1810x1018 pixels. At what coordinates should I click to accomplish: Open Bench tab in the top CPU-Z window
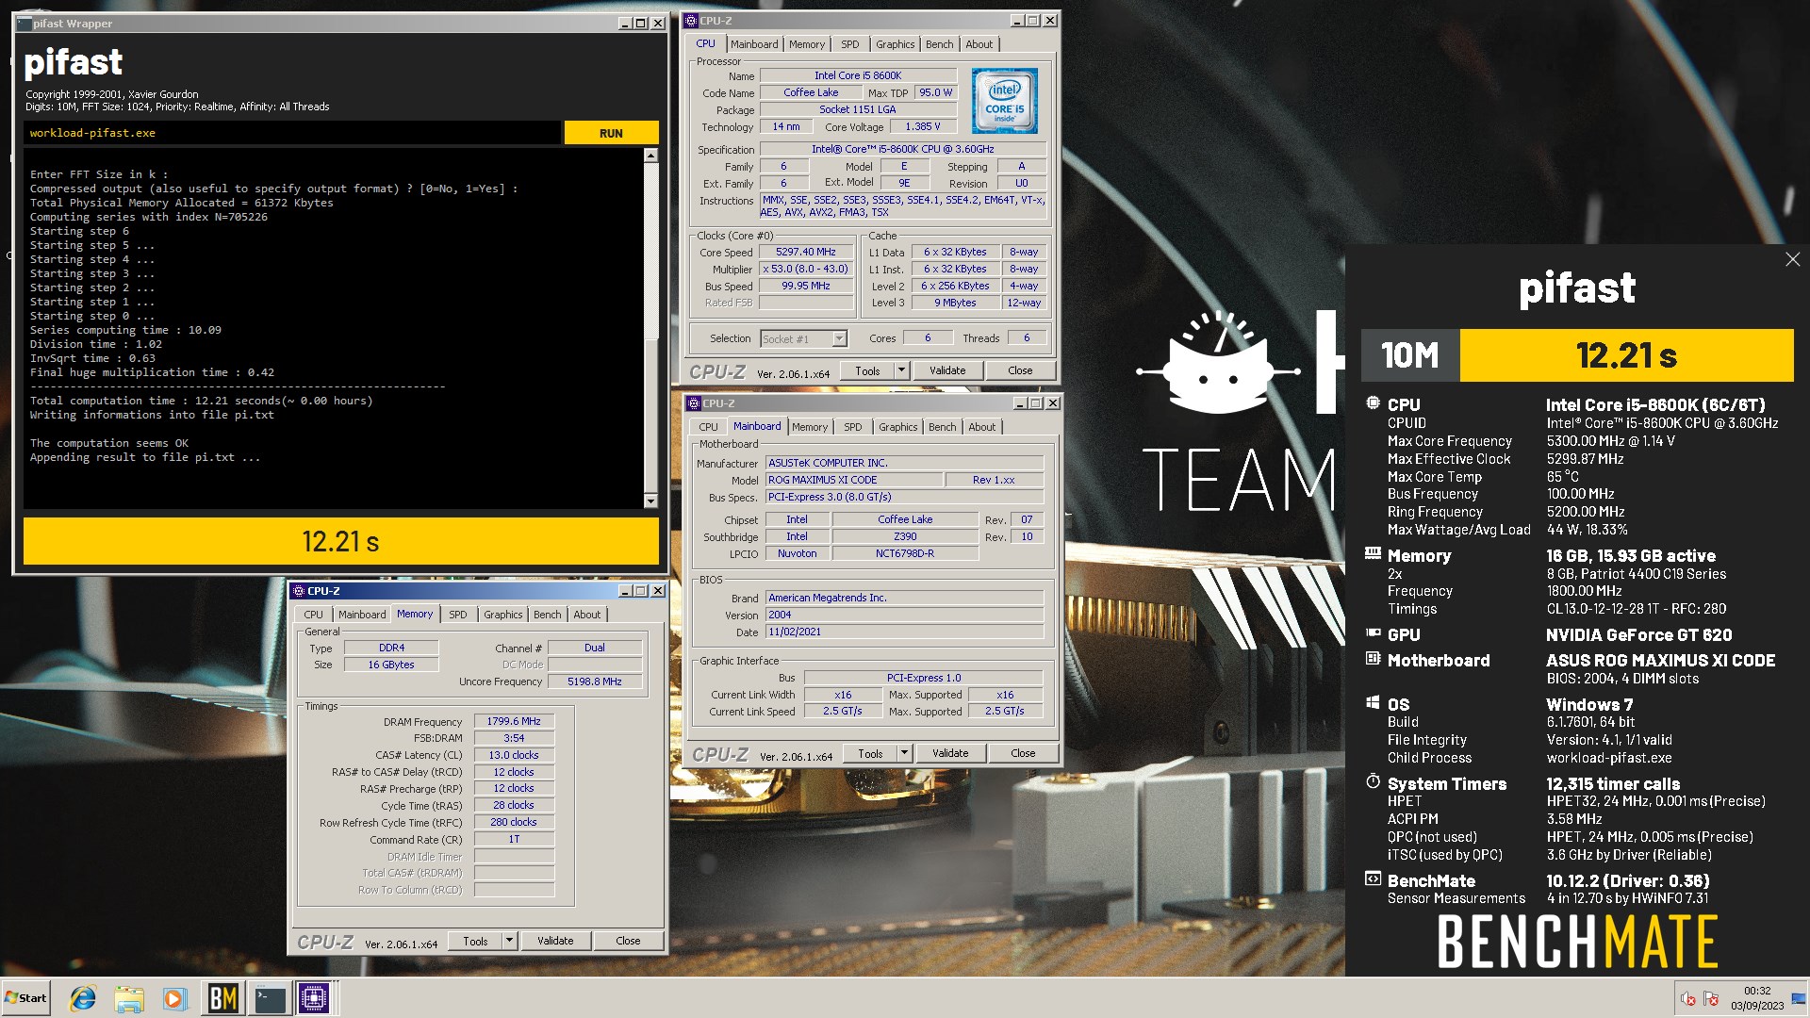(939, 44)
